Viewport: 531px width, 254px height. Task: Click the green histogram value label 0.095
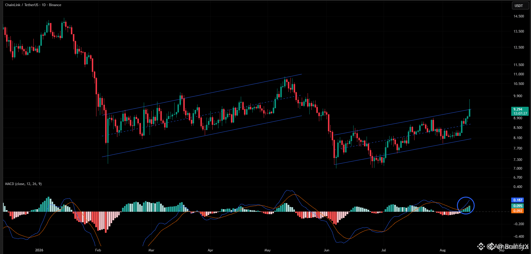[x=517, y=206]
